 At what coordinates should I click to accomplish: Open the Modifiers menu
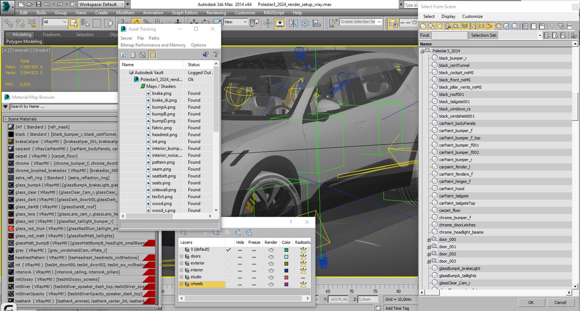125,13
